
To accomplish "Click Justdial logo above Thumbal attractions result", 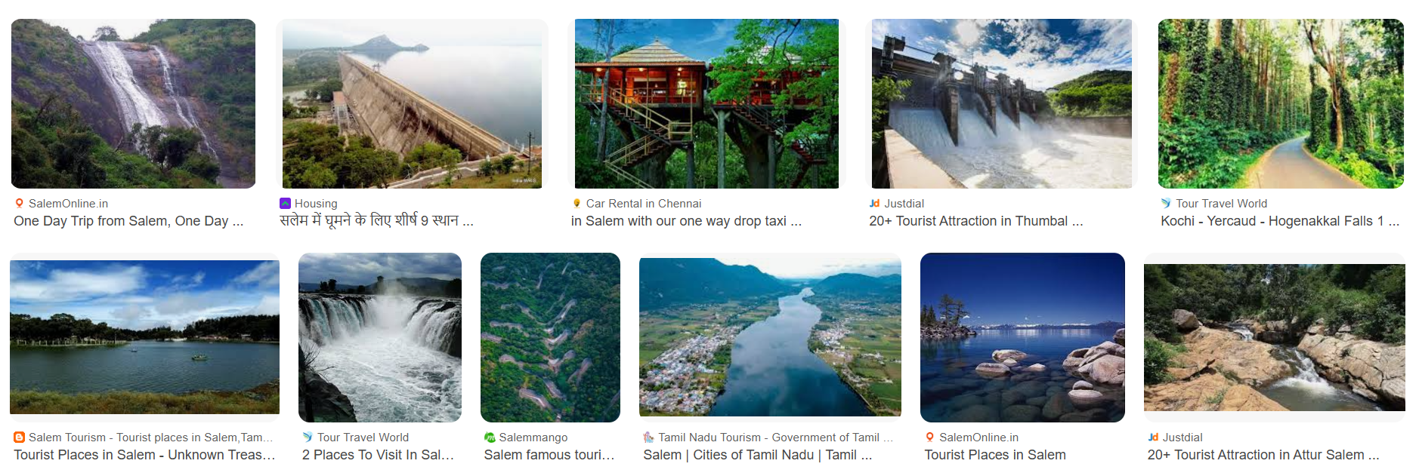I will 874,204.
